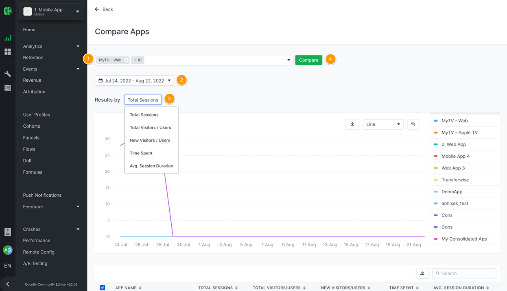The height and width of the screenshot is (291, 507).
Task: Open Revenue in the sidebar
Action: [32, 80]
